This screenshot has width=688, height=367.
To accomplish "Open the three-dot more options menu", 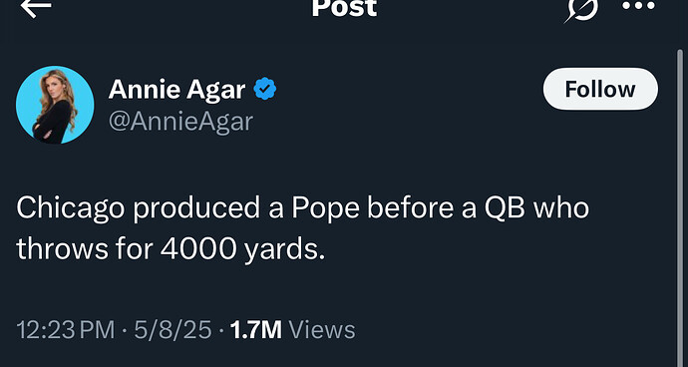I will [x=638, y=6].
